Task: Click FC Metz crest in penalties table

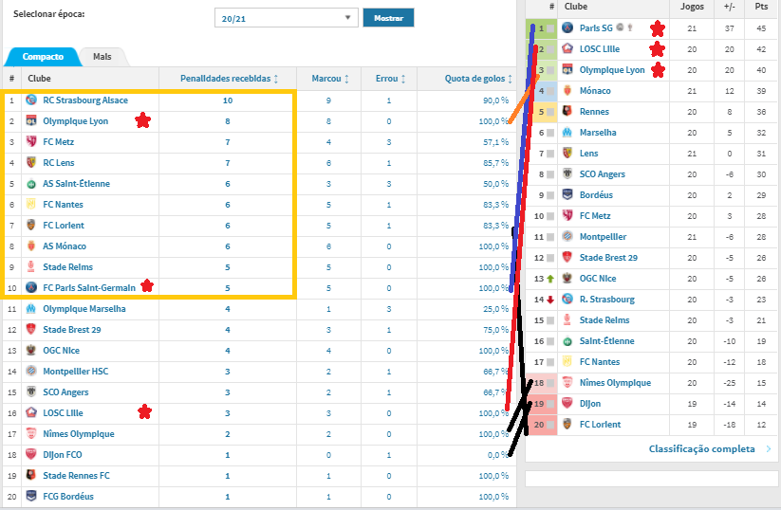Action: pyautogui.click(x=31, y=142)
